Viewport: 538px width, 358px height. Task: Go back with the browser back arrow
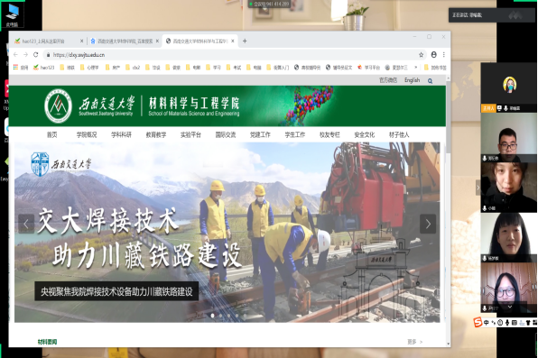tap(15, 54)
